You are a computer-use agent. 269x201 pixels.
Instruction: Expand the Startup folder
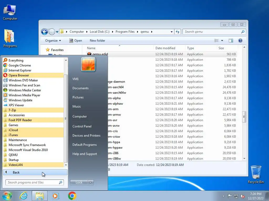33,160
